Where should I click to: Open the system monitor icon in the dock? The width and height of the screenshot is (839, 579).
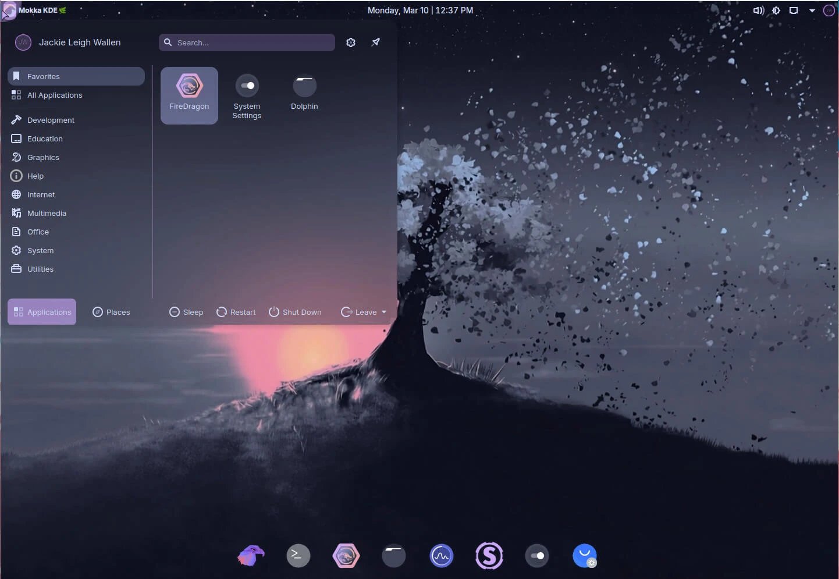[442, 556]
